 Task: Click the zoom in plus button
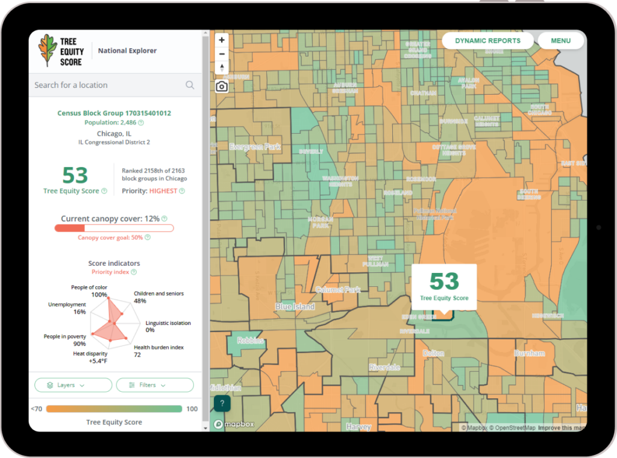[x=222, y=40]
